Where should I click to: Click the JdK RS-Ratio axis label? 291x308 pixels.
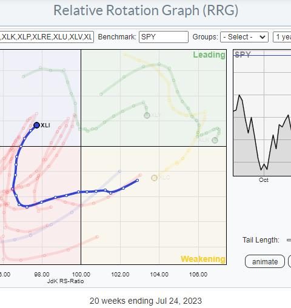tap(65, 281)
